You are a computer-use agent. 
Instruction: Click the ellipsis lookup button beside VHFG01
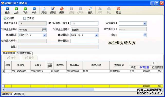tap(44, 30)
